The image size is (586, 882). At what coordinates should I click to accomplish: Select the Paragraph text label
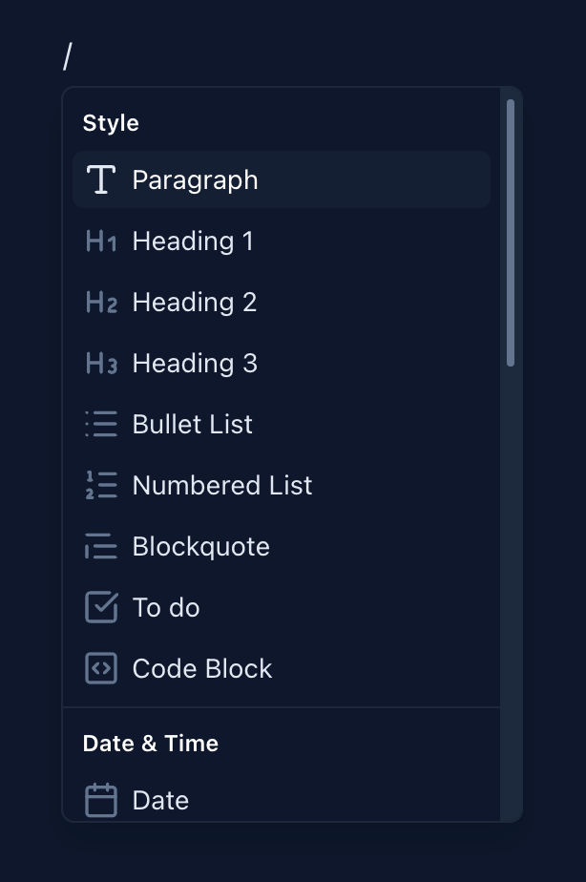(195, 179)
